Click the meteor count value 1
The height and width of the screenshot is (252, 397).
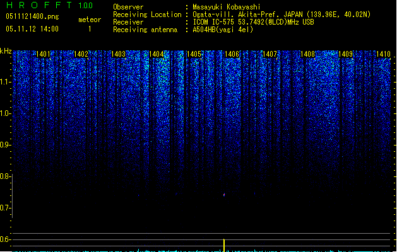(x=90, y=29)
